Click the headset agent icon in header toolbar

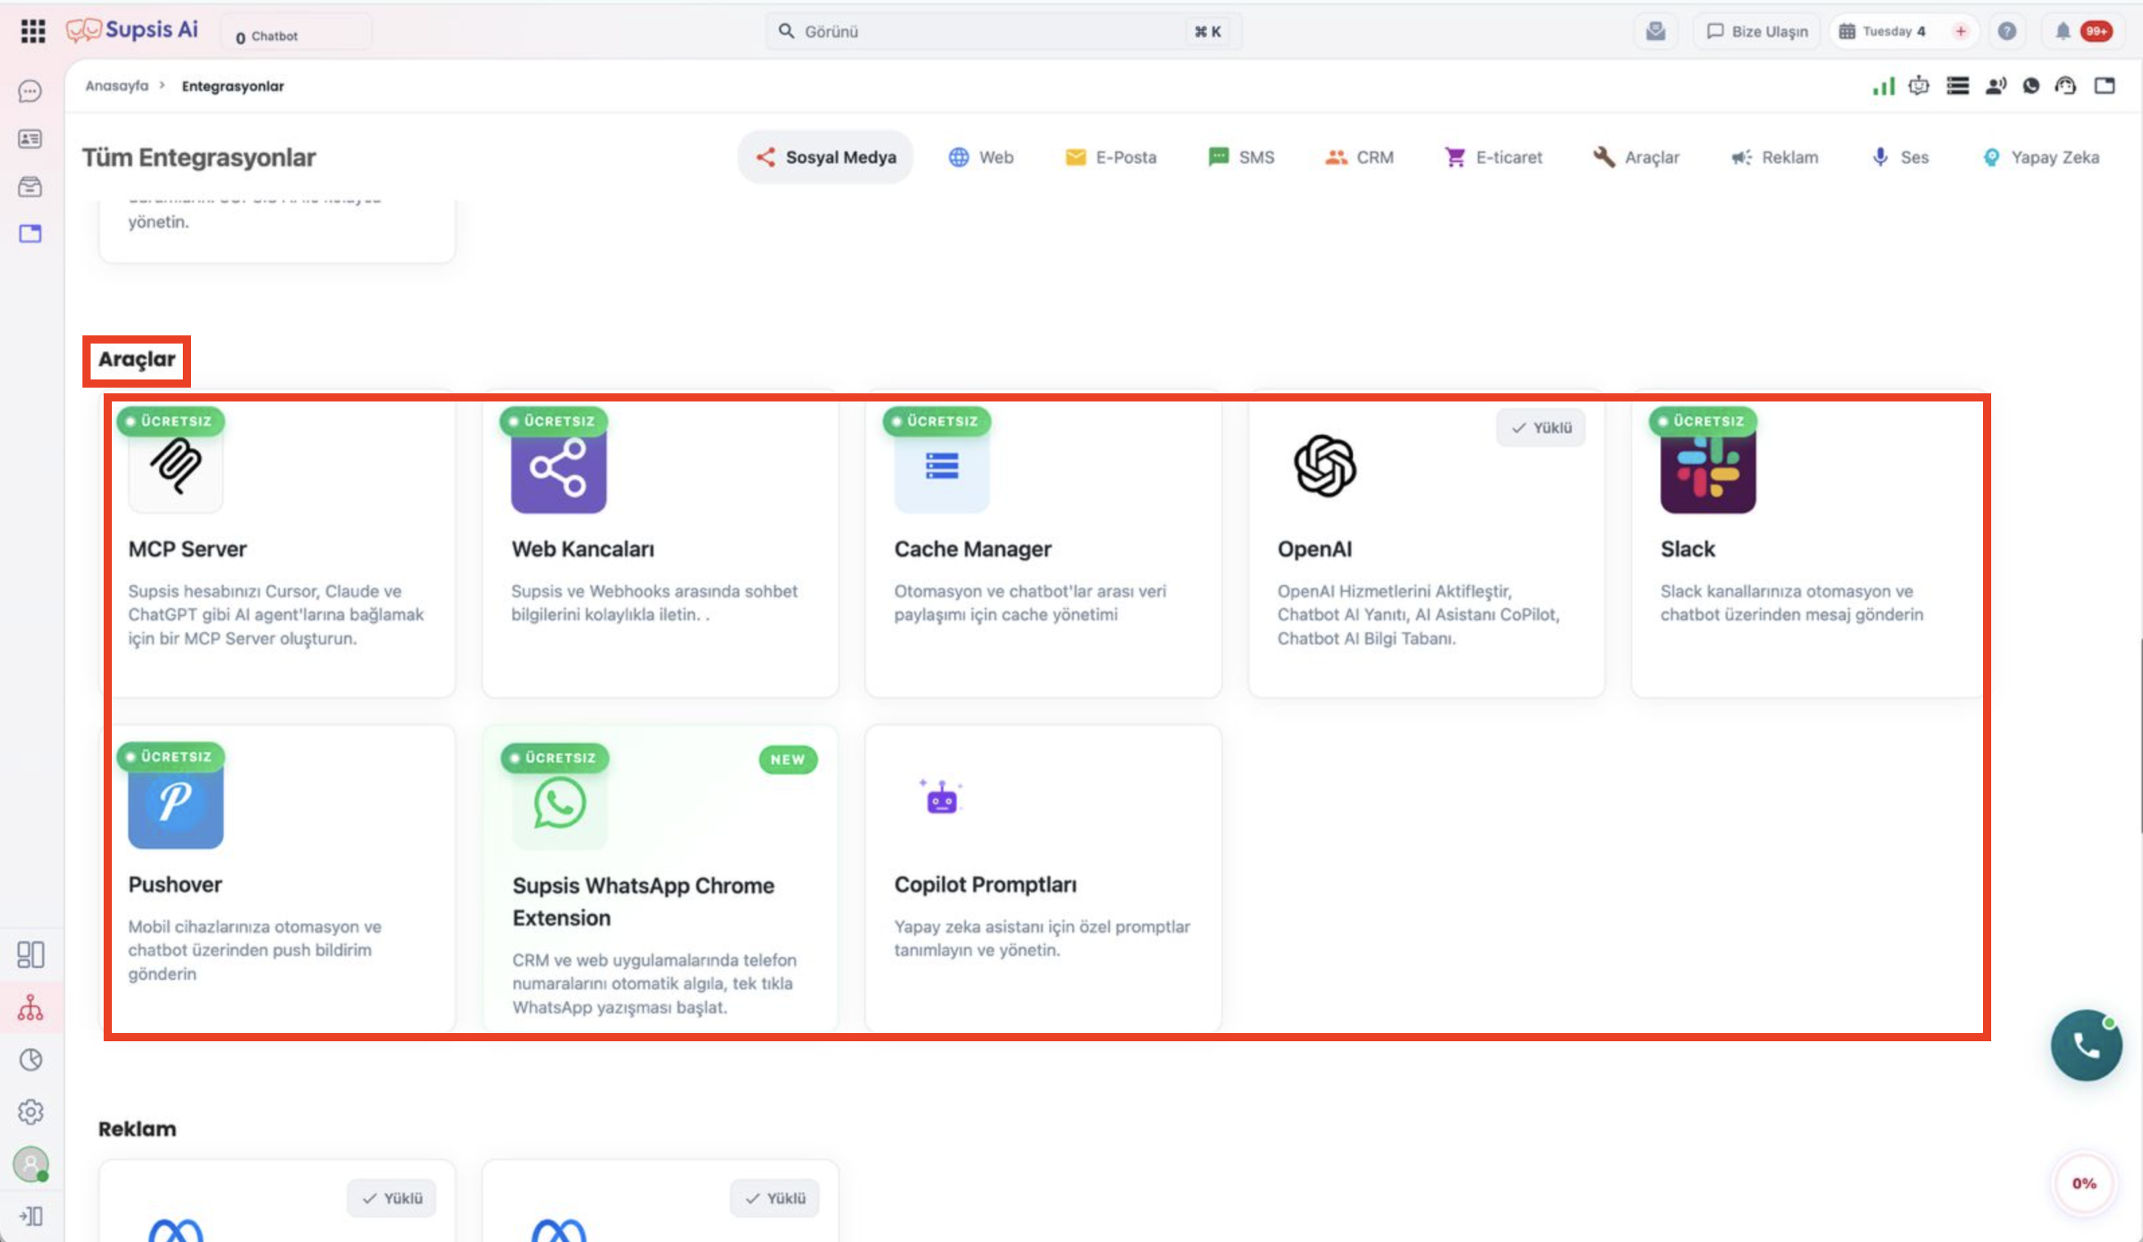click(2065, 86)
